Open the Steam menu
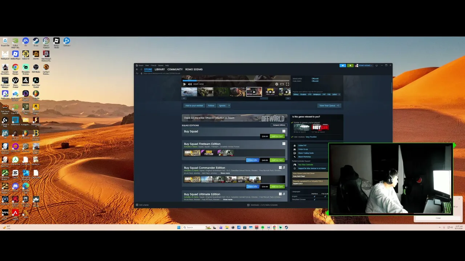 [141, 66]
